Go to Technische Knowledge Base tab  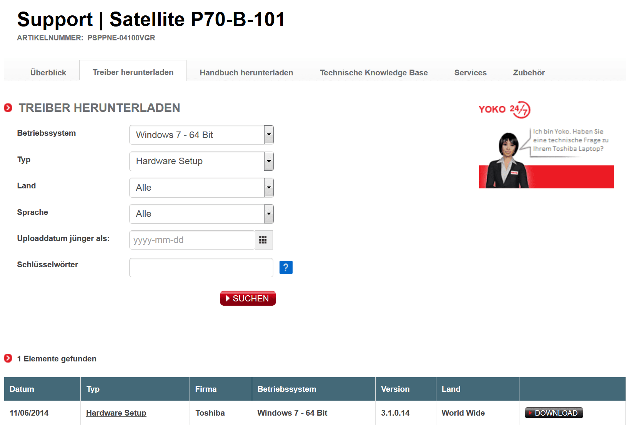[374, 73]
